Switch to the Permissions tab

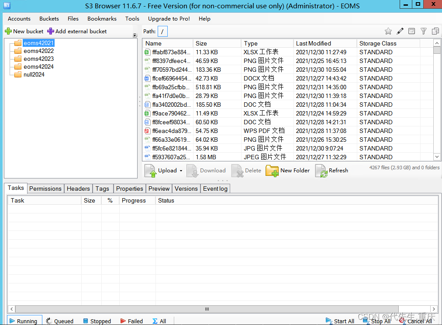[45, 188]
